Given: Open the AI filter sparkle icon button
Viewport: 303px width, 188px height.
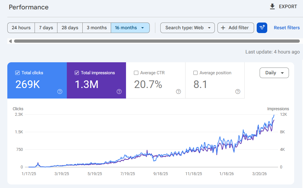Looking at the screenshot, I should coord(262,28).
